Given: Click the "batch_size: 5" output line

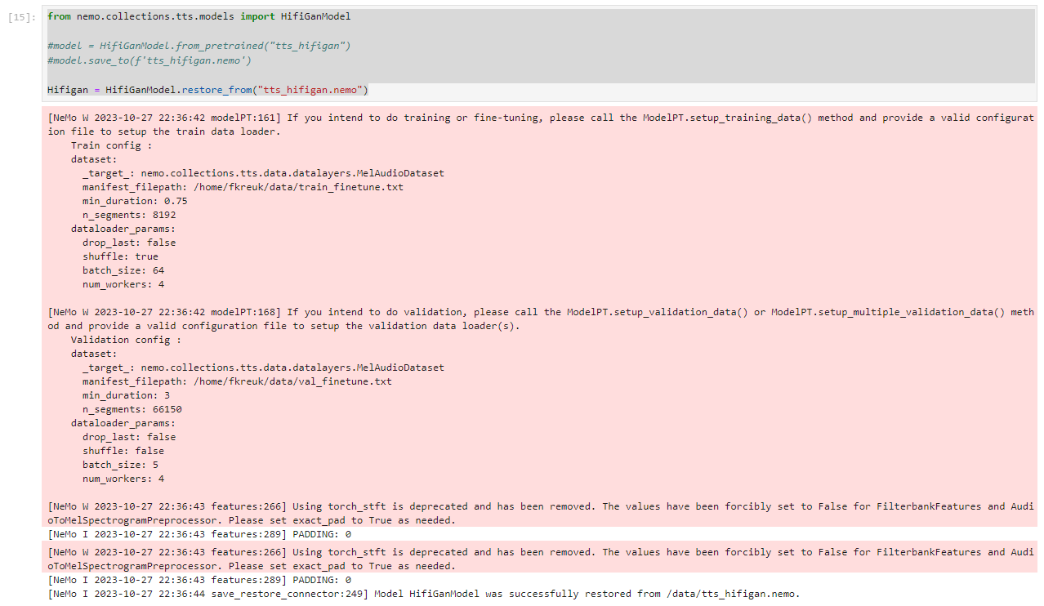Looking at the screenshot, I should pos(120,465).
